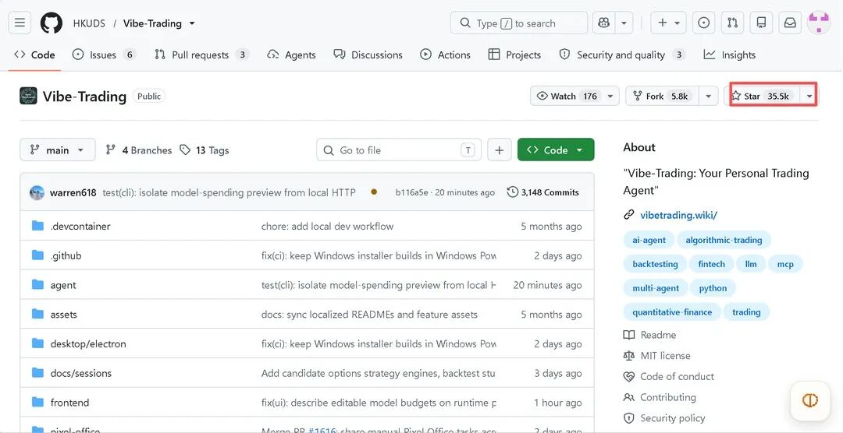The height and width of the screenshot is (433, 843).
Task: Expand the Fork options arrow
Action: coord(709,96)
